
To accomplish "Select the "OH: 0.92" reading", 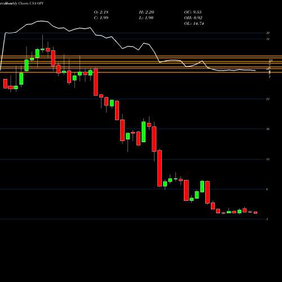I will [193, 18].
